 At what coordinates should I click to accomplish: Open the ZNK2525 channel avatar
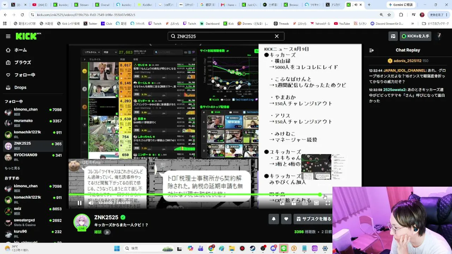pos(82,222)
